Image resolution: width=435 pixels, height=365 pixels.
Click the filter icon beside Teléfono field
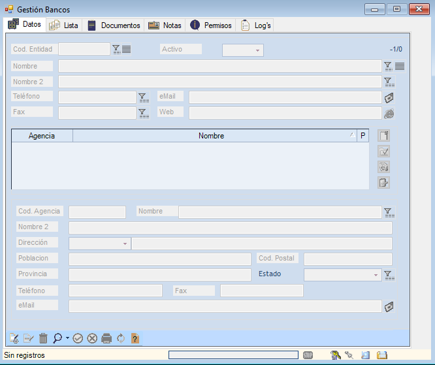pyautogui.click(x=143, y=97)
